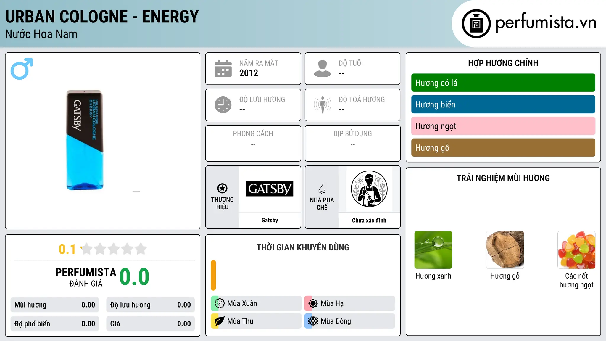Click the sweet notes gummy candy thumbnail
The height and width of the screenshot is (341, 606).
click(576, 250)
